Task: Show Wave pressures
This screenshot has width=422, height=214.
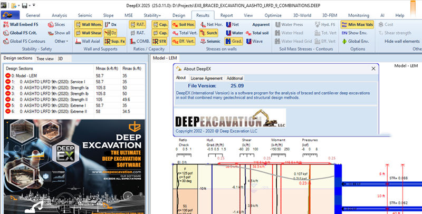Action: (x=254, y=41)
